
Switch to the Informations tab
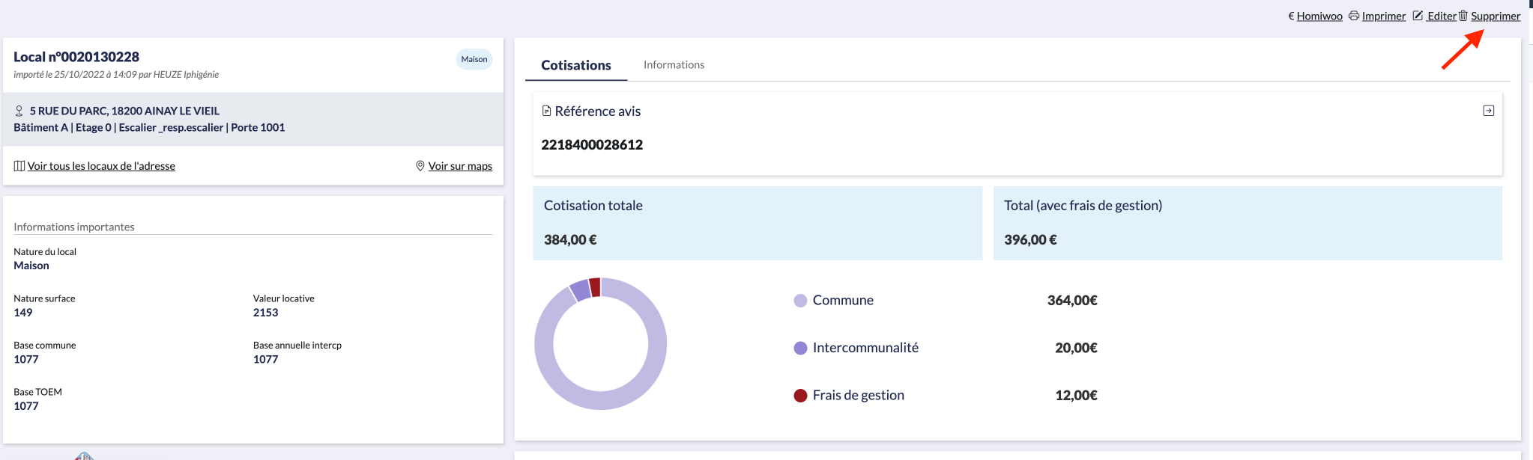click(x=674, y=65)
